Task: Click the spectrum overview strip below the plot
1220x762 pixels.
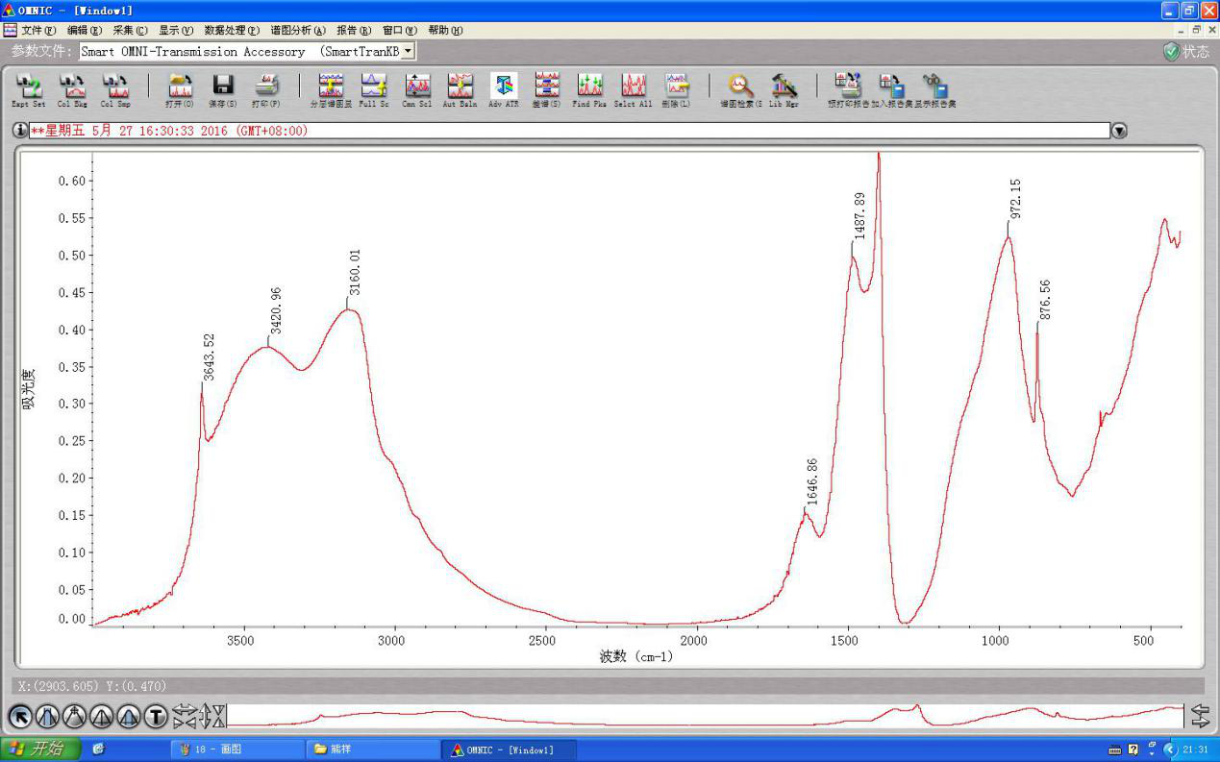Action: [x=706, y=716]
